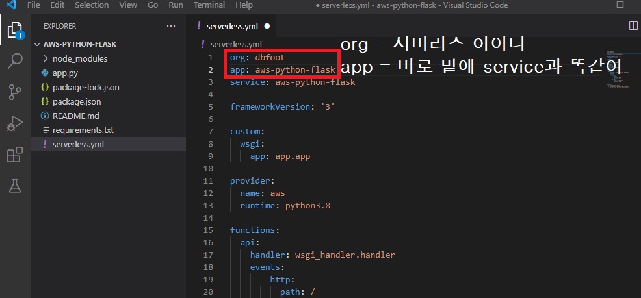Open the Selection menu
Image resolution: width=641 pixels, height=298 pixels.
tap(92, 5)
